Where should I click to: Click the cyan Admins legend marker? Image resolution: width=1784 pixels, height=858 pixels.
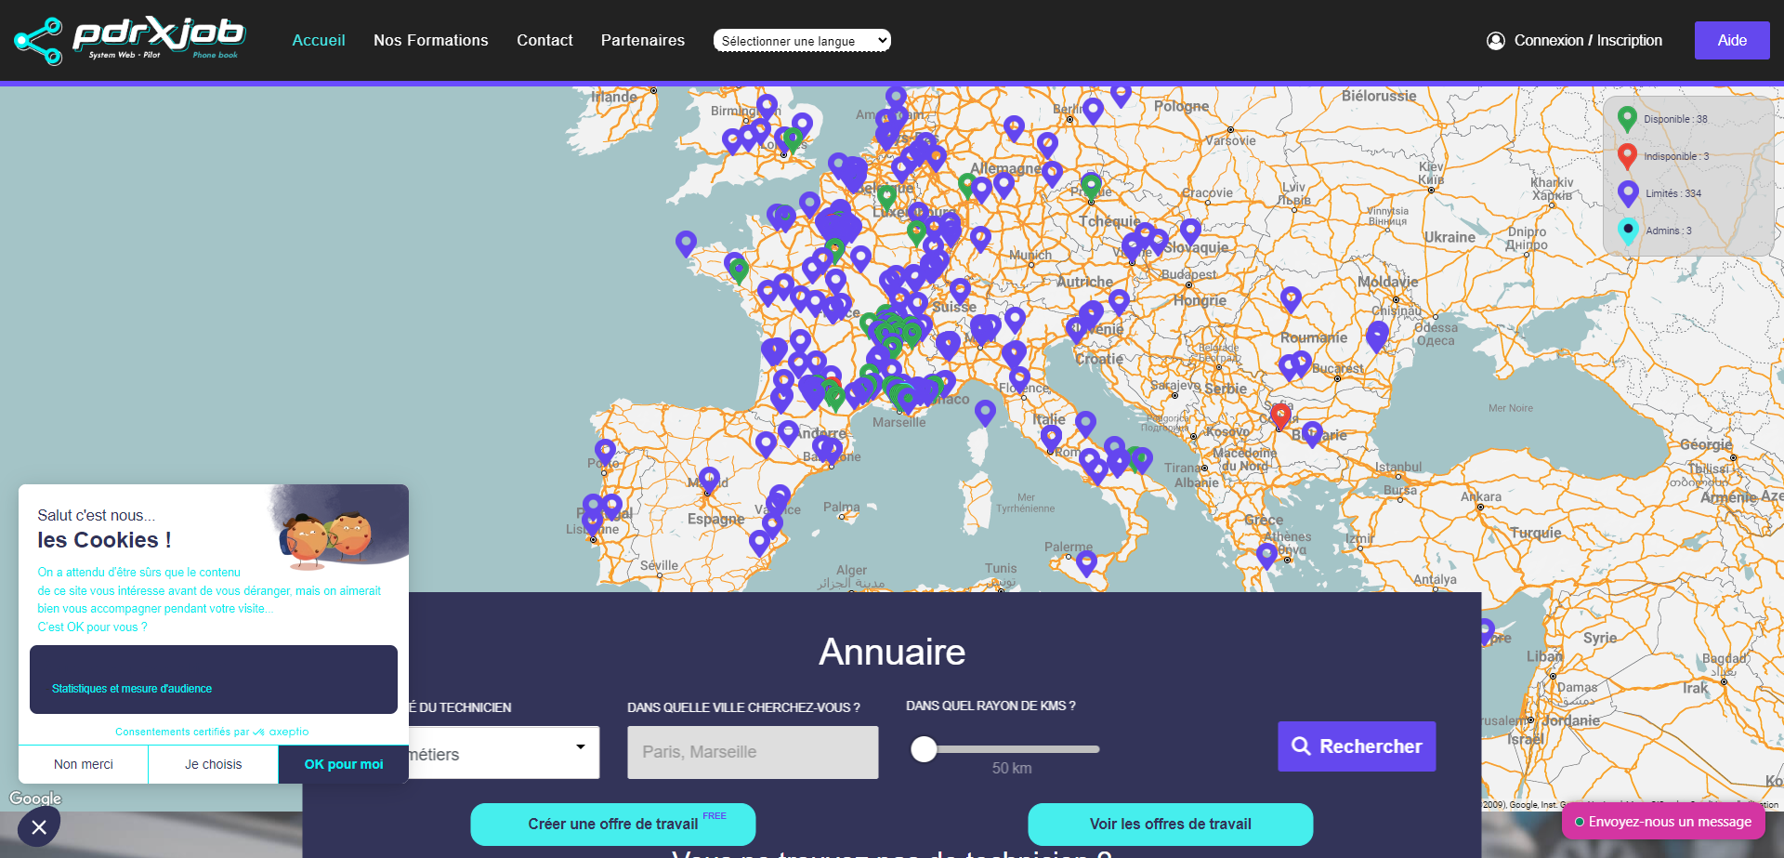point(1627,230)
